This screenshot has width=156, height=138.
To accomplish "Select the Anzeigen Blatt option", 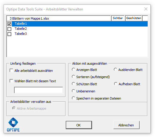I will point(73,69).
